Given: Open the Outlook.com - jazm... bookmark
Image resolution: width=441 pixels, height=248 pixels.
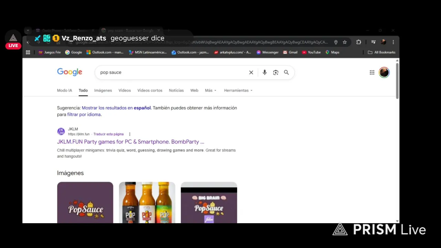Looking at the screenshot, I should [x=190, y=52].
